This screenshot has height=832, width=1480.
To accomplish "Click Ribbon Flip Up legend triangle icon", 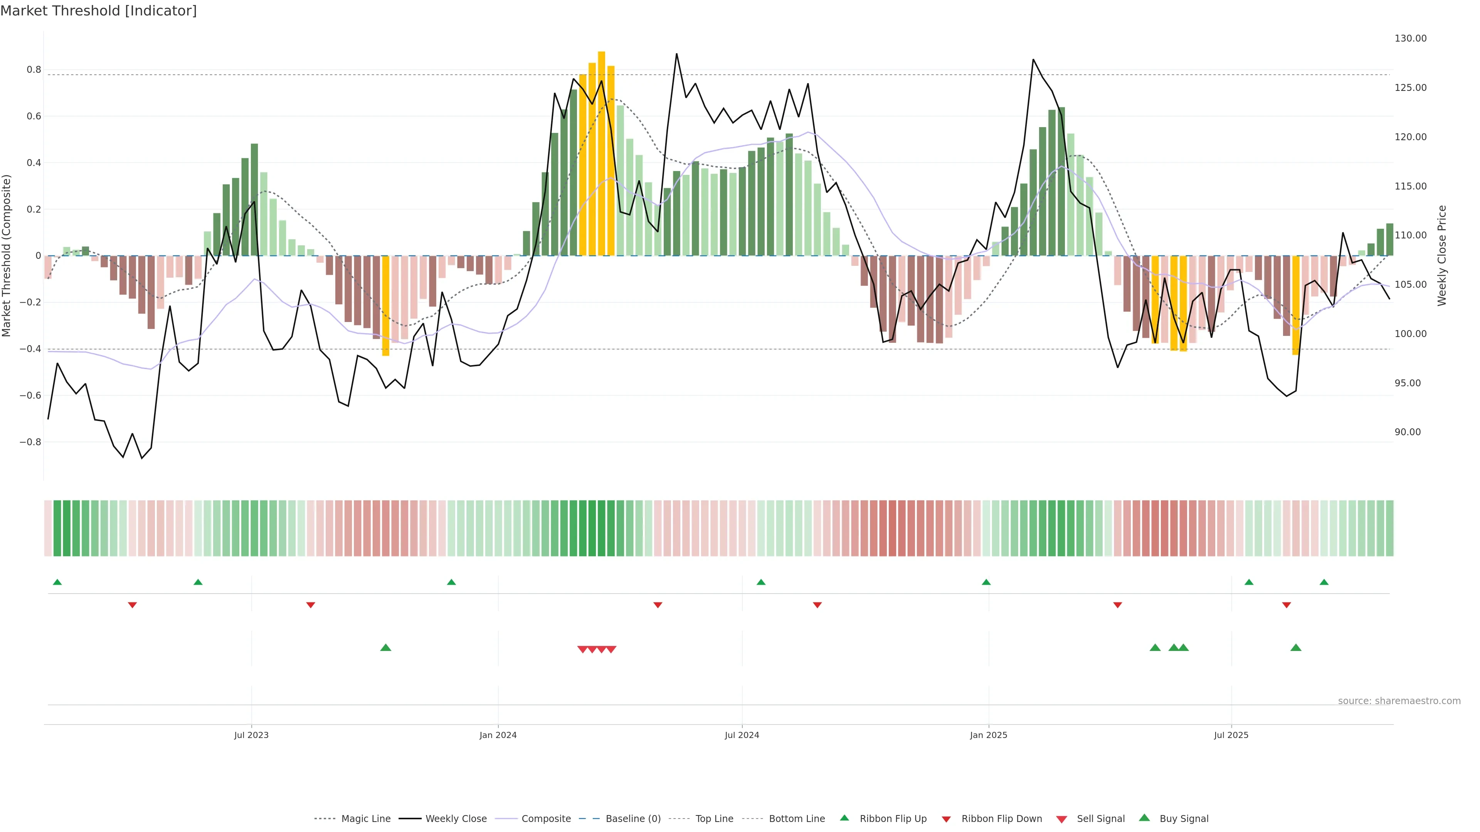I will (x=844, y=818).
